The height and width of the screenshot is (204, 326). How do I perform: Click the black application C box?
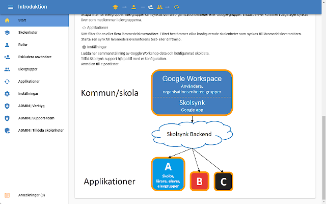(224, 182)
